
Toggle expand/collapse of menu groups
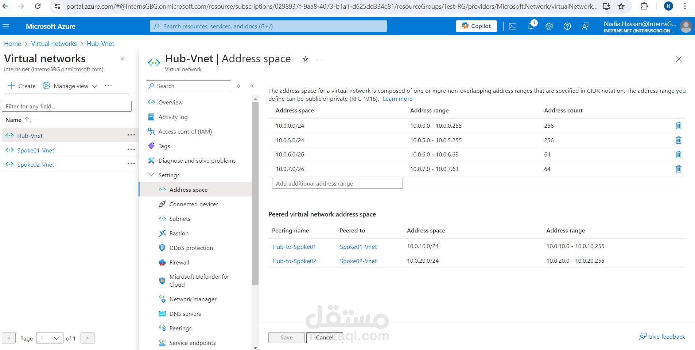pyautogui.click(x=238, y=86)
